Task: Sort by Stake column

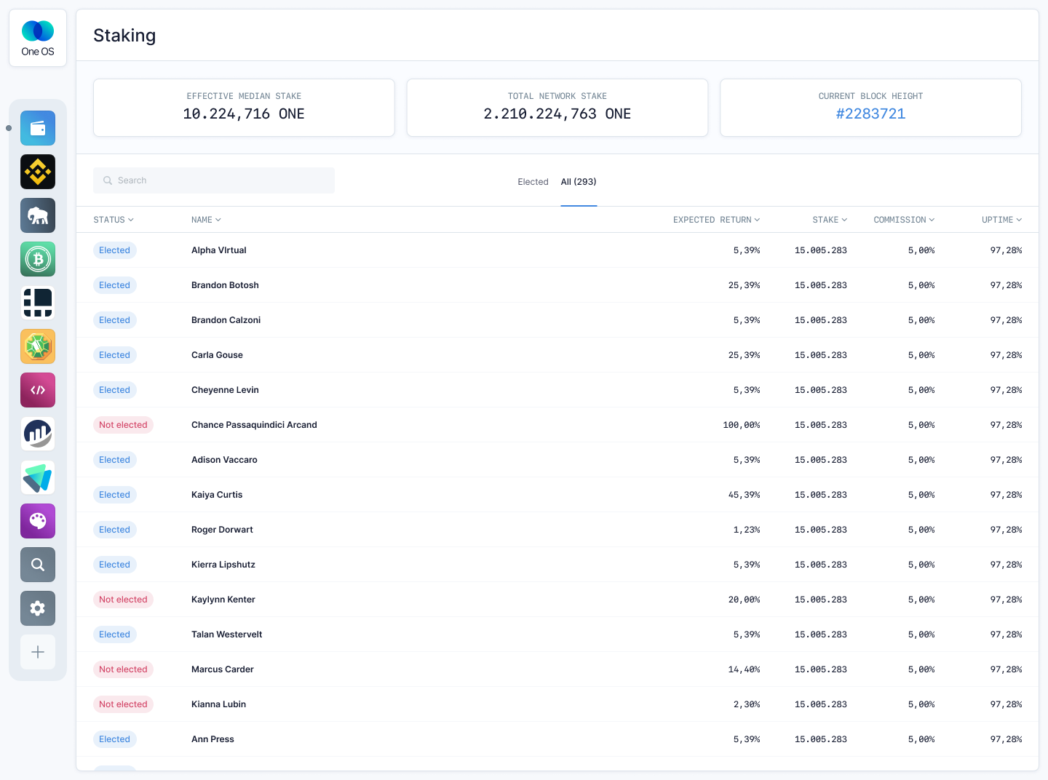Action: pyautogui.click(x=830, y=220)
